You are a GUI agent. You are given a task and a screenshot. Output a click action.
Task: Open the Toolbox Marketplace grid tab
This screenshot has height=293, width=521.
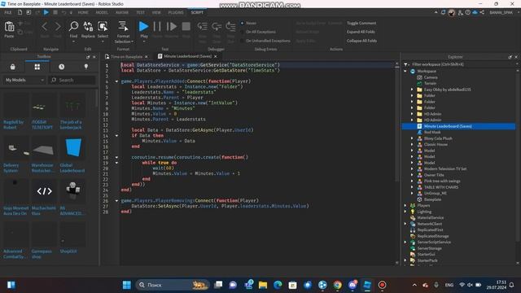(x=37, y=67)
